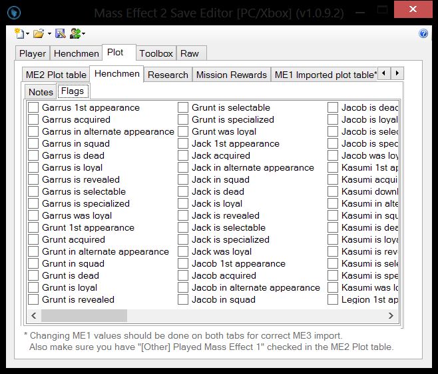The width and height of the screenshot is (438, 374).
Task: Switch to the Notes tab
Action: pos(41,92)
